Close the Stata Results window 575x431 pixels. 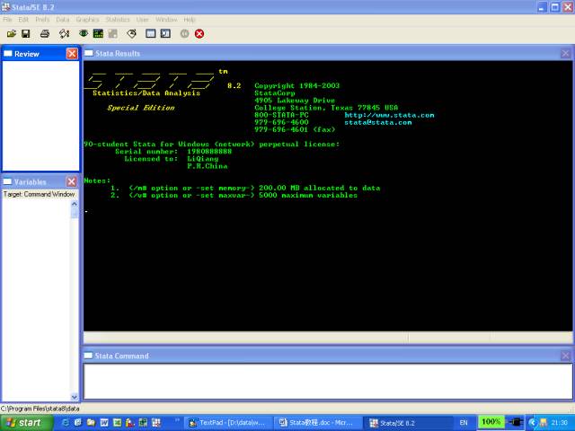pyautogui.click(x=565, y=54)
